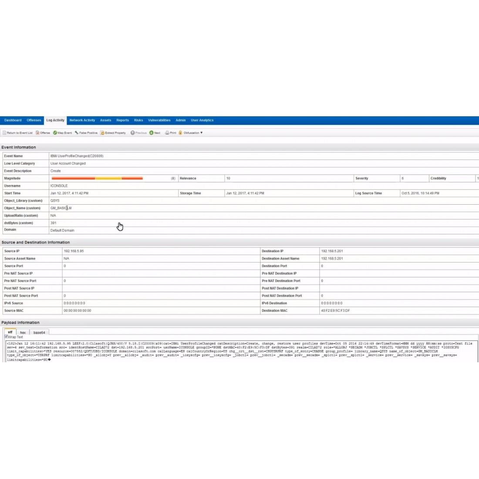
Task: Expand the Obfuscation menu arrow
Action: click(201, 133)
